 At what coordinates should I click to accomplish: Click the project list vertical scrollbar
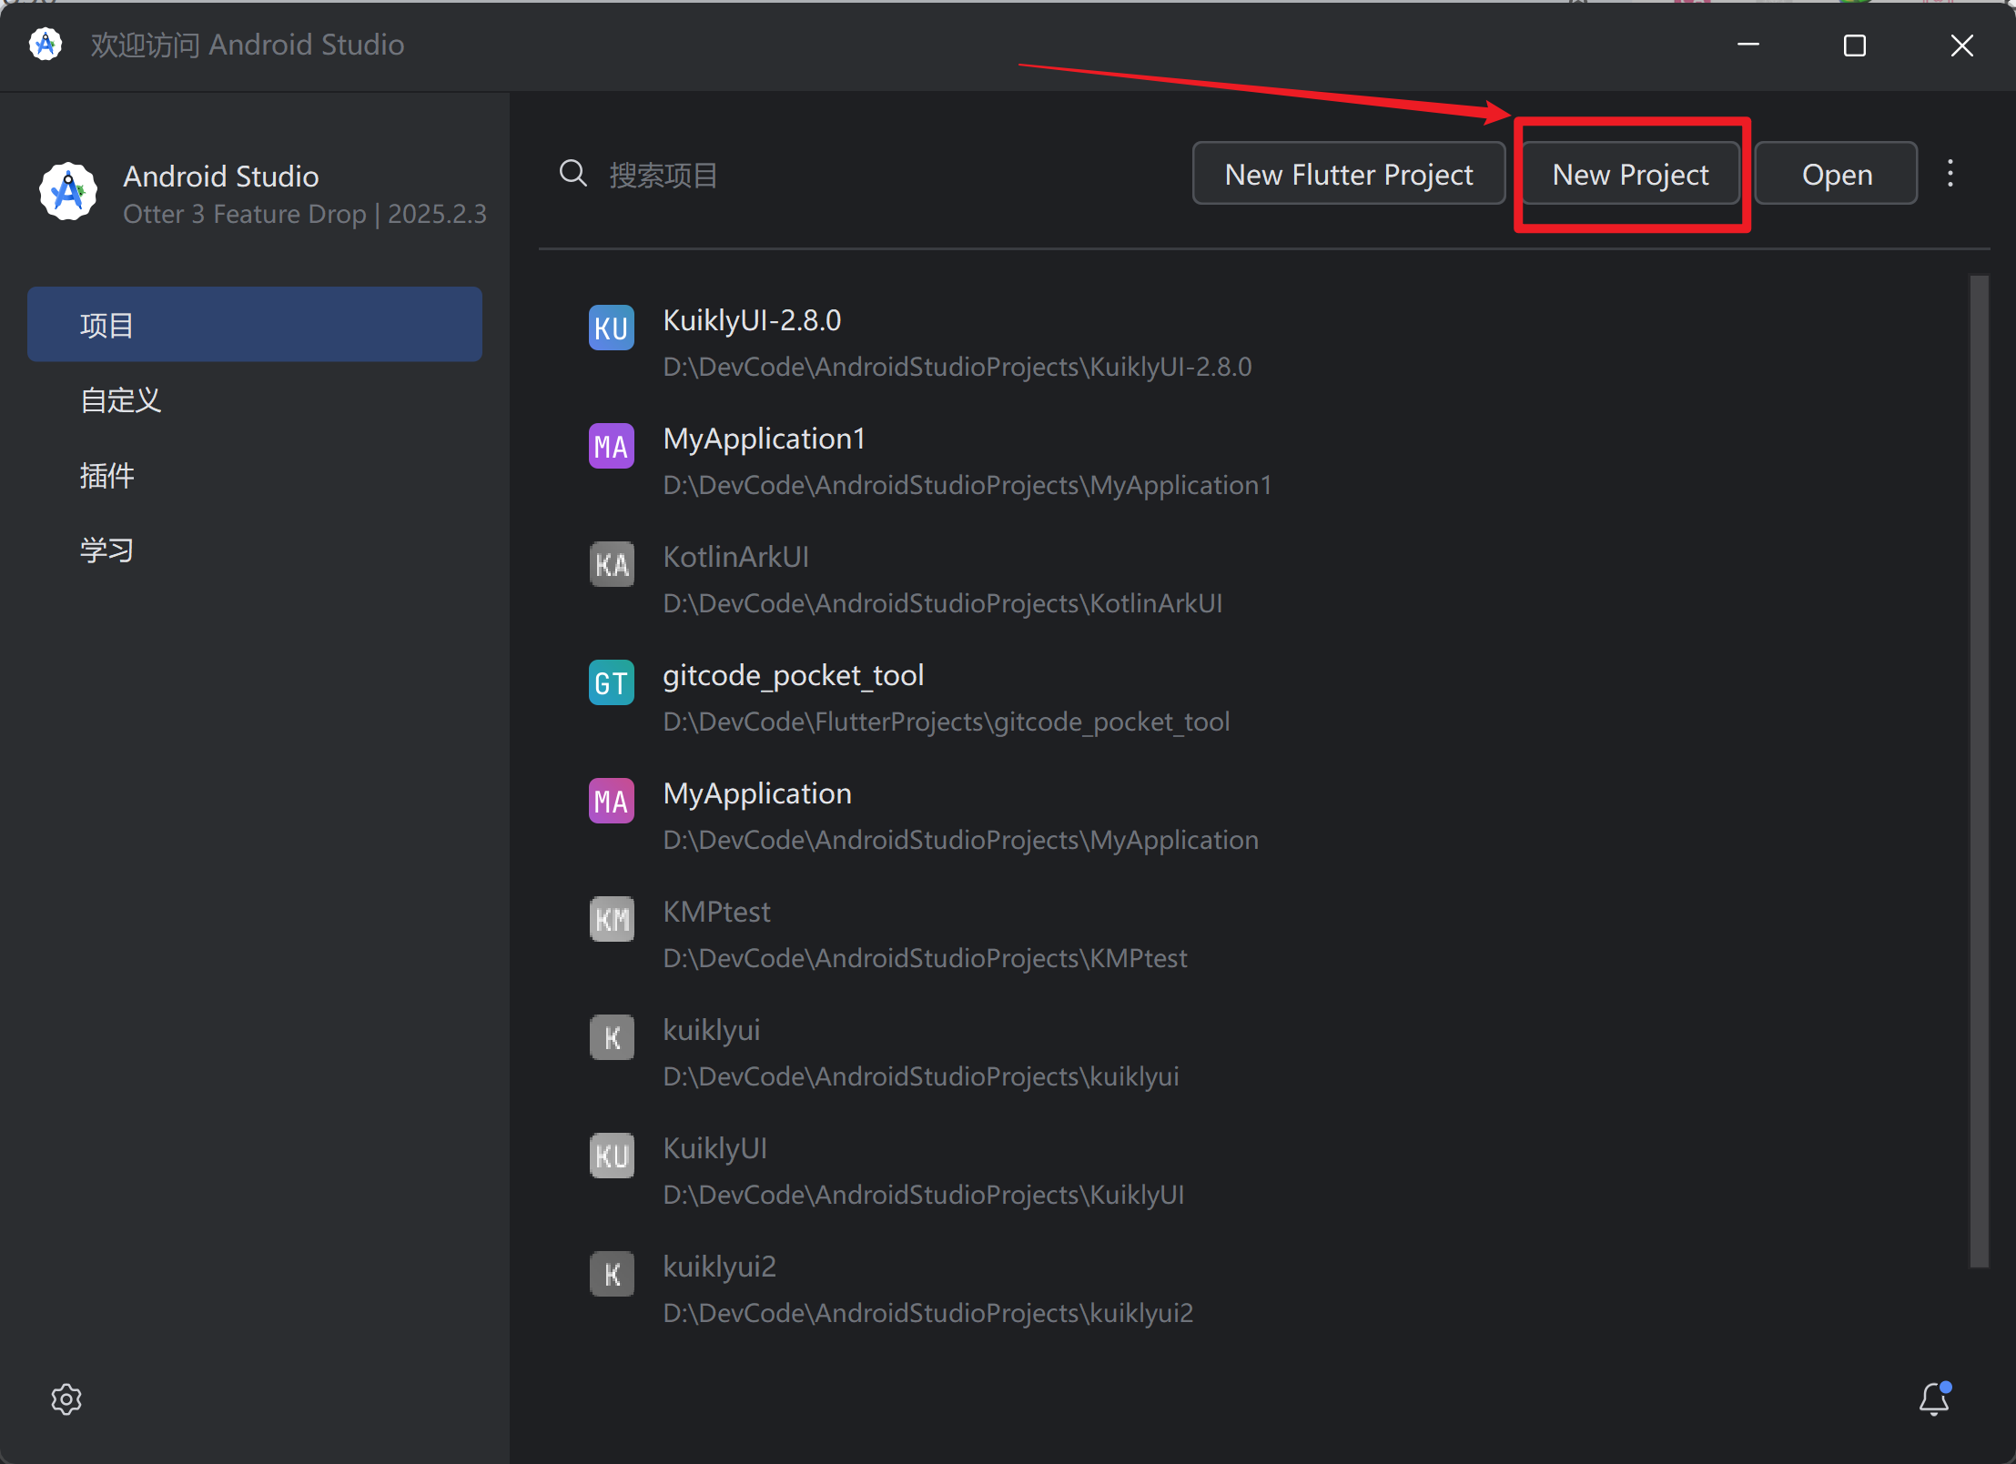tap(1979, 770)
